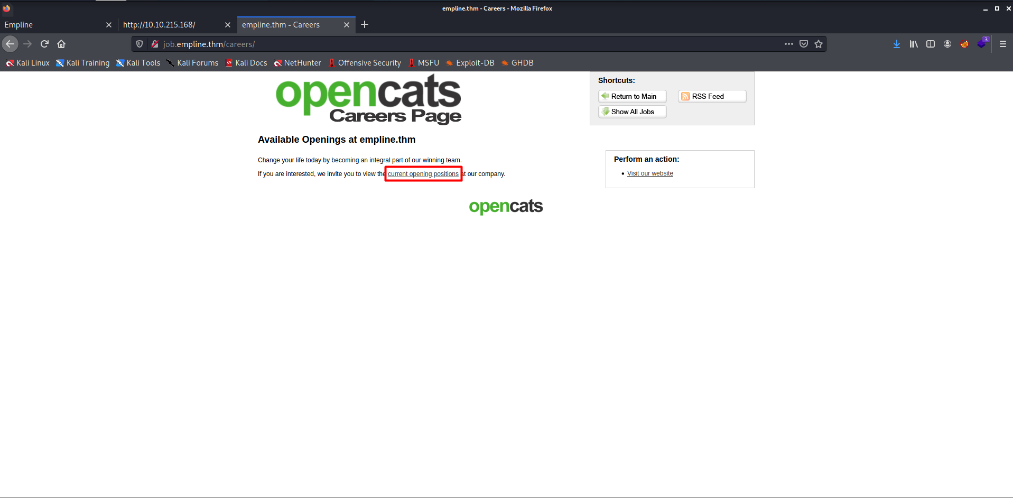This screenshot has height=498, width=1013.
Task: Click the URL address bar field
Action: (465, 44)
